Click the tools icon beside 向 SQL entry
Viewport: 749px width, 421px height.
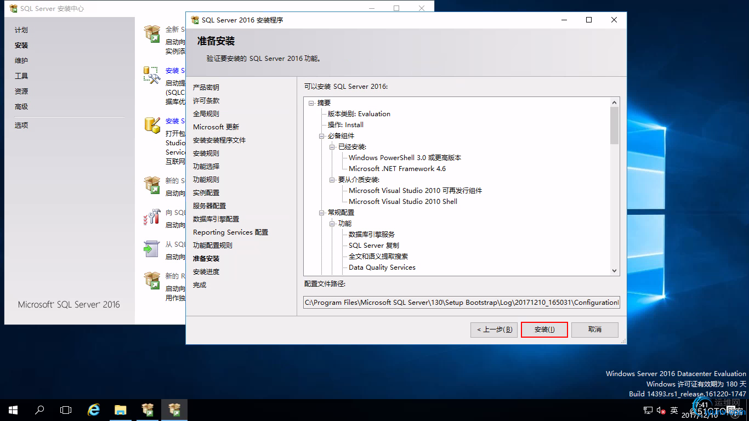point(152,217)
